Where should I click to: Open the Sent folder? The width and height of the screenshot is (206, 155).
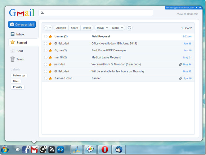coord(20,51)
